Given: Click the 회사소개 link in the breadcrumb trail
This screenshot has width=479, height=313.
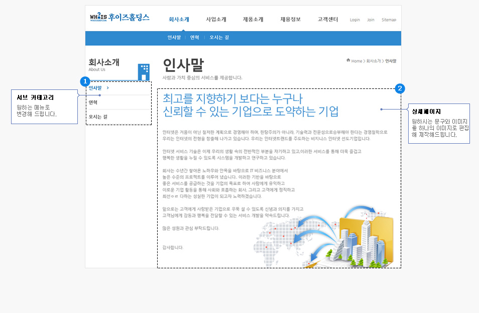Looking at the screenshot, I should click(373, 61).
